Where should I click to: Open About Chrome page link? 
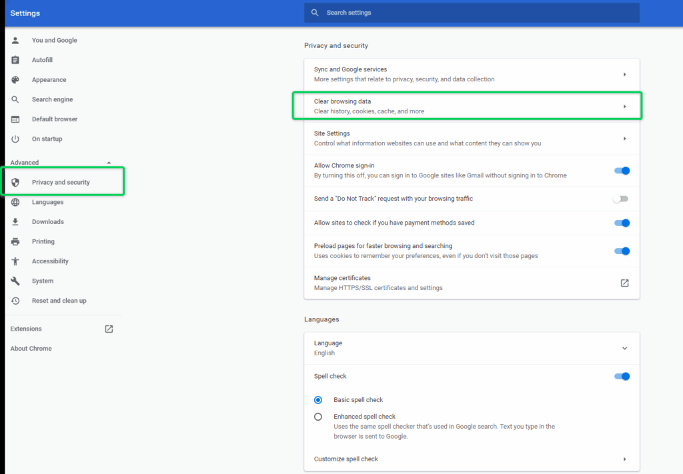(31, 349)
